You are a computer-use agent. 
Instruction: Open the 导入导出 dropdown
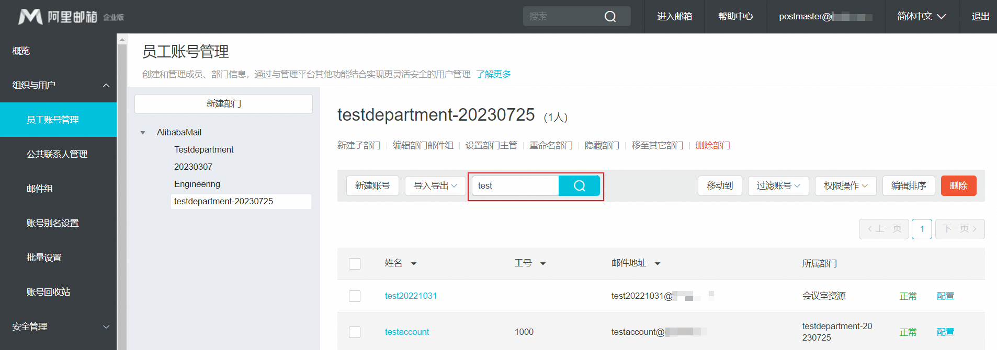pyautogui.click(x=435, y=186)
